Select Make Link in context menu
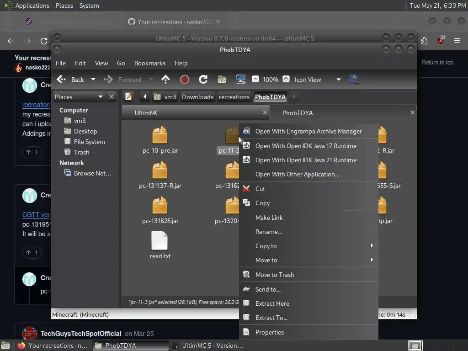468x351 pixels. click(x=308, y=218)
